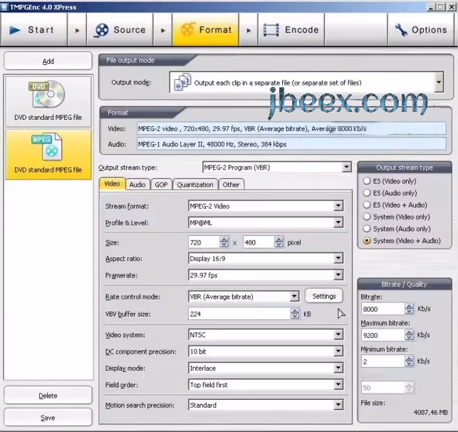Open the Quantization tab
458x432 pixels.
point(195,185)
